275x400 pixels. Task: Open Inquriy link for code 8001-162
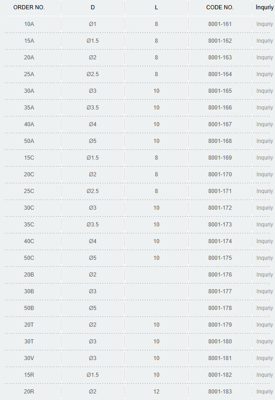(264, 41)
